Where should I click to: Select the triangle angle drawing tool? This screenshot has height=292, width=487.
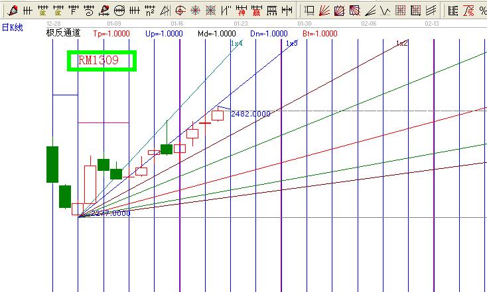(165, 10)
